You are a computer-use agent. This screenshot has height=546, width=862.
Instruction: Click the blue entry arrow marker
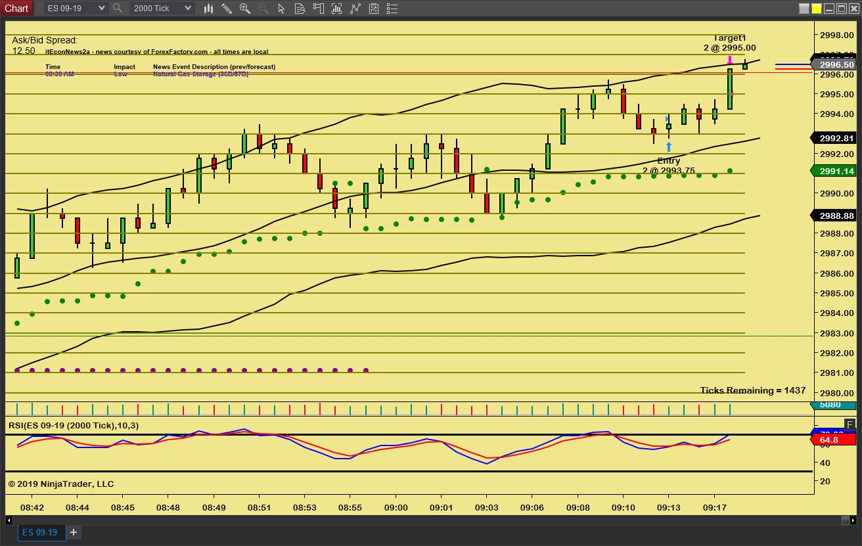[x=669, y=147]
